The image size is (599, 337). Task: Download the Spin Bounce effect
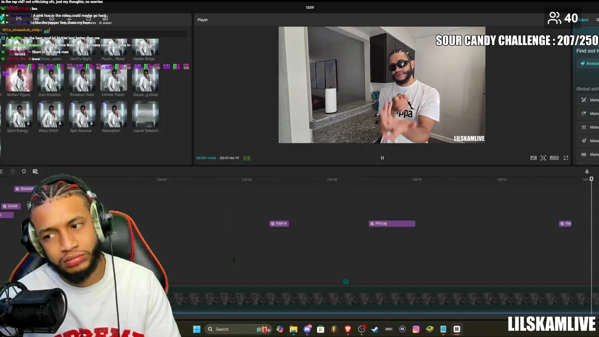91,124
